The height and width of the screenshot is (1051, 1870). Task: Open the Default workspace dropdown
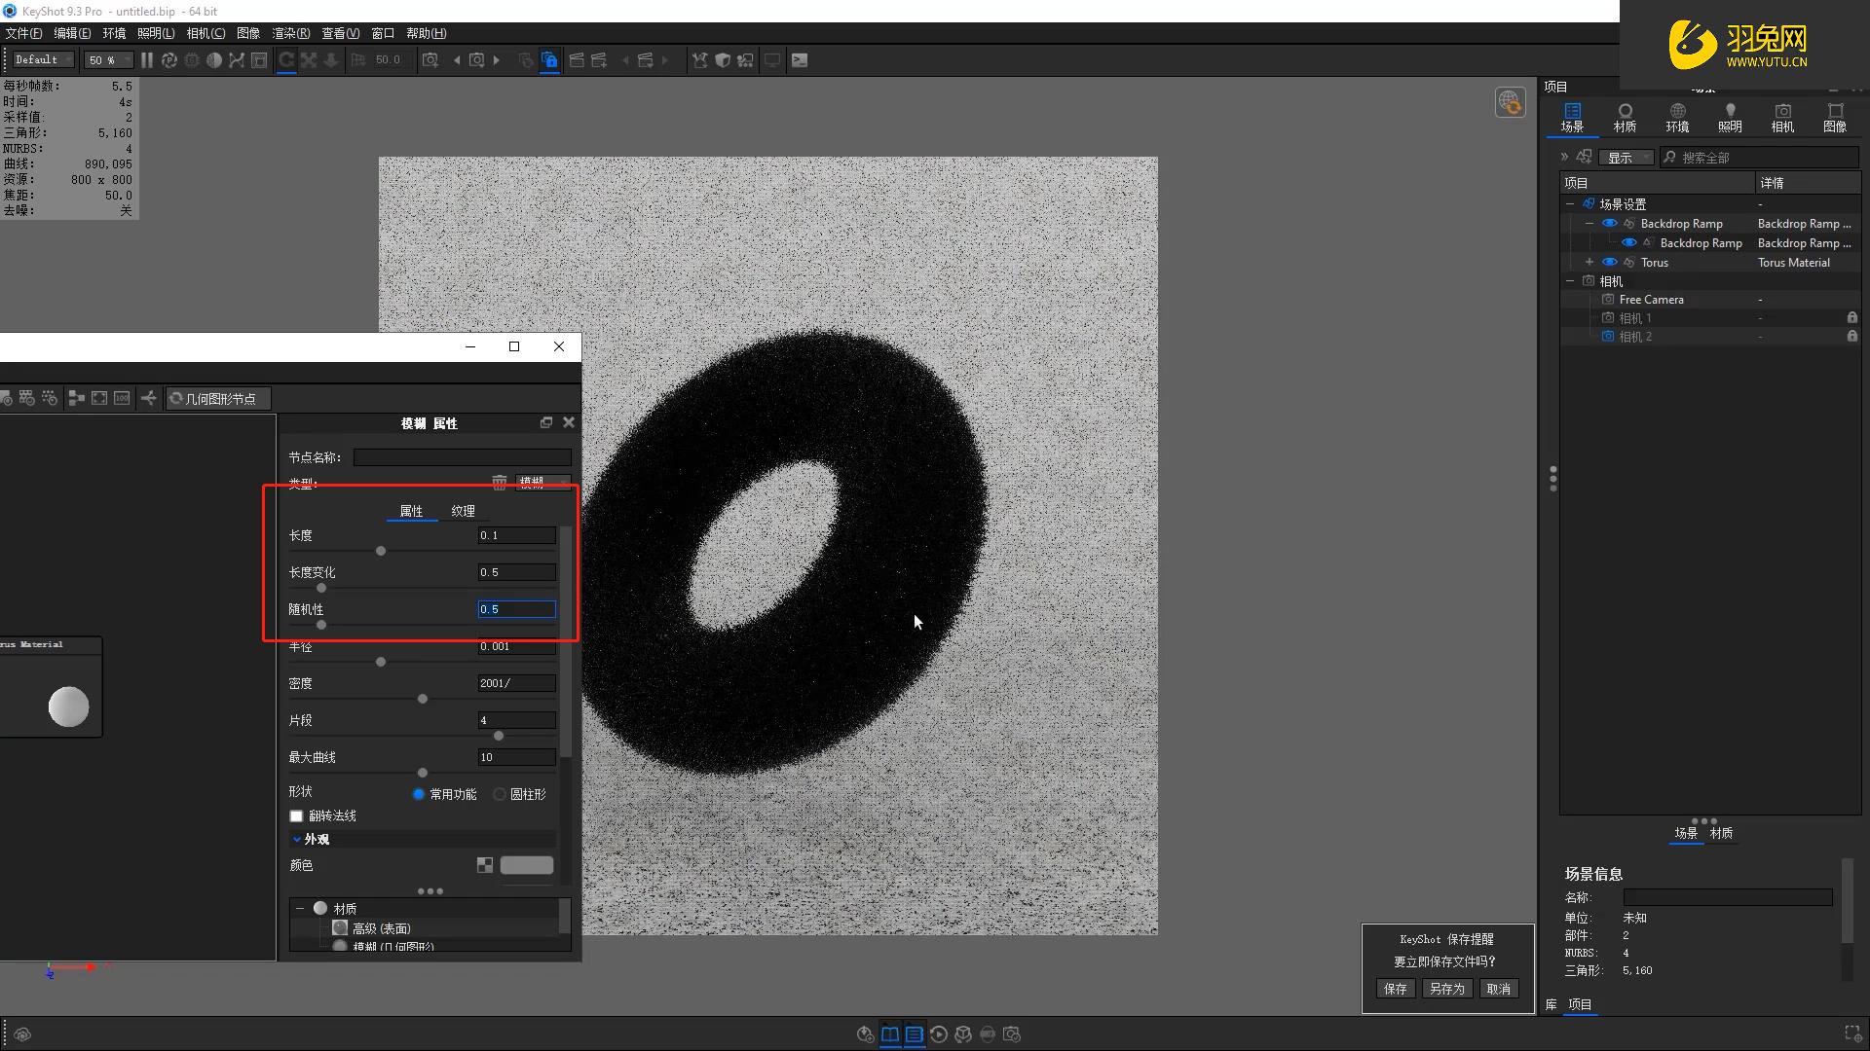(42, 60)
